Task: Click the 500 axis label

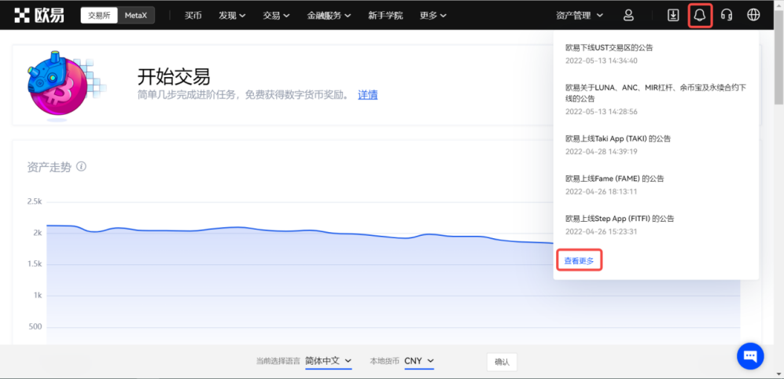Action: [35, 327]
